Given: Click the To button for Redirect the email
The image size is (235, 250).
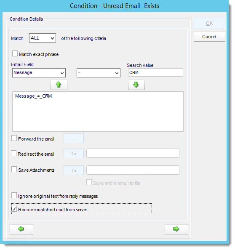Looking at the screenshot, I should (74, 154).
